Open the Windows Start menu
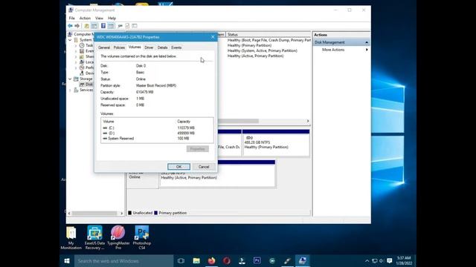This screenshot has width=476, height=267. (67, 260)
